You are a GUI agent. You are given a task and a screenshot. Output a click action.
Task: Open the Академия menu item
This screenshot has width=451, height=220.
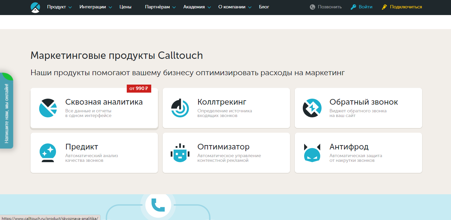[194, 7]
